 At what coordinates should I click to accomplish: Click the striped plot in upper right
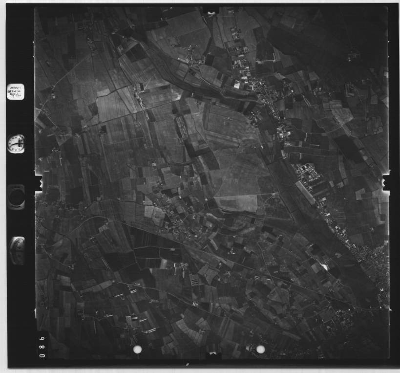tap(350, 89)
